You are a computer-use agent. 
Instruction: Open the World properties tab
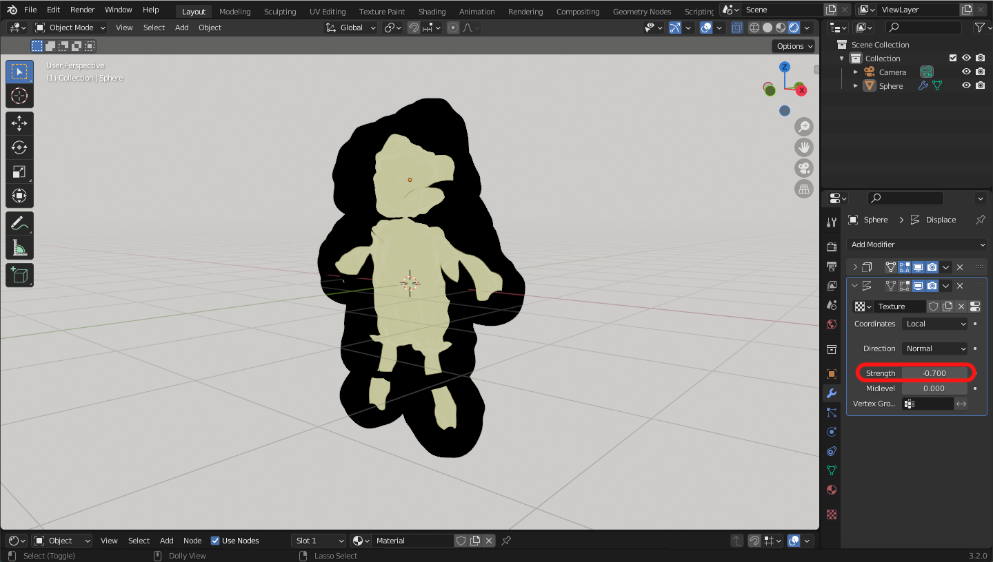[832, 324]
